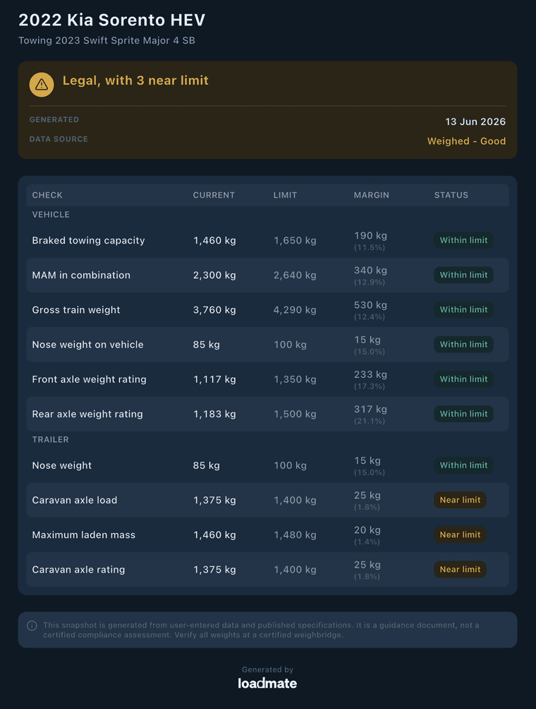Screen dimensions: 536x709
Task: Select the '2022 Kia Sorento HEV' title
Action: coord(112,20)
